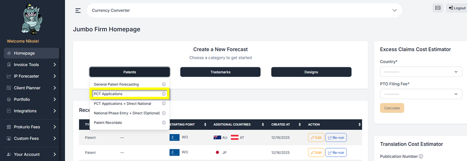
Task: Click info icon beside Patent Recordals
Action: point(164,123)
